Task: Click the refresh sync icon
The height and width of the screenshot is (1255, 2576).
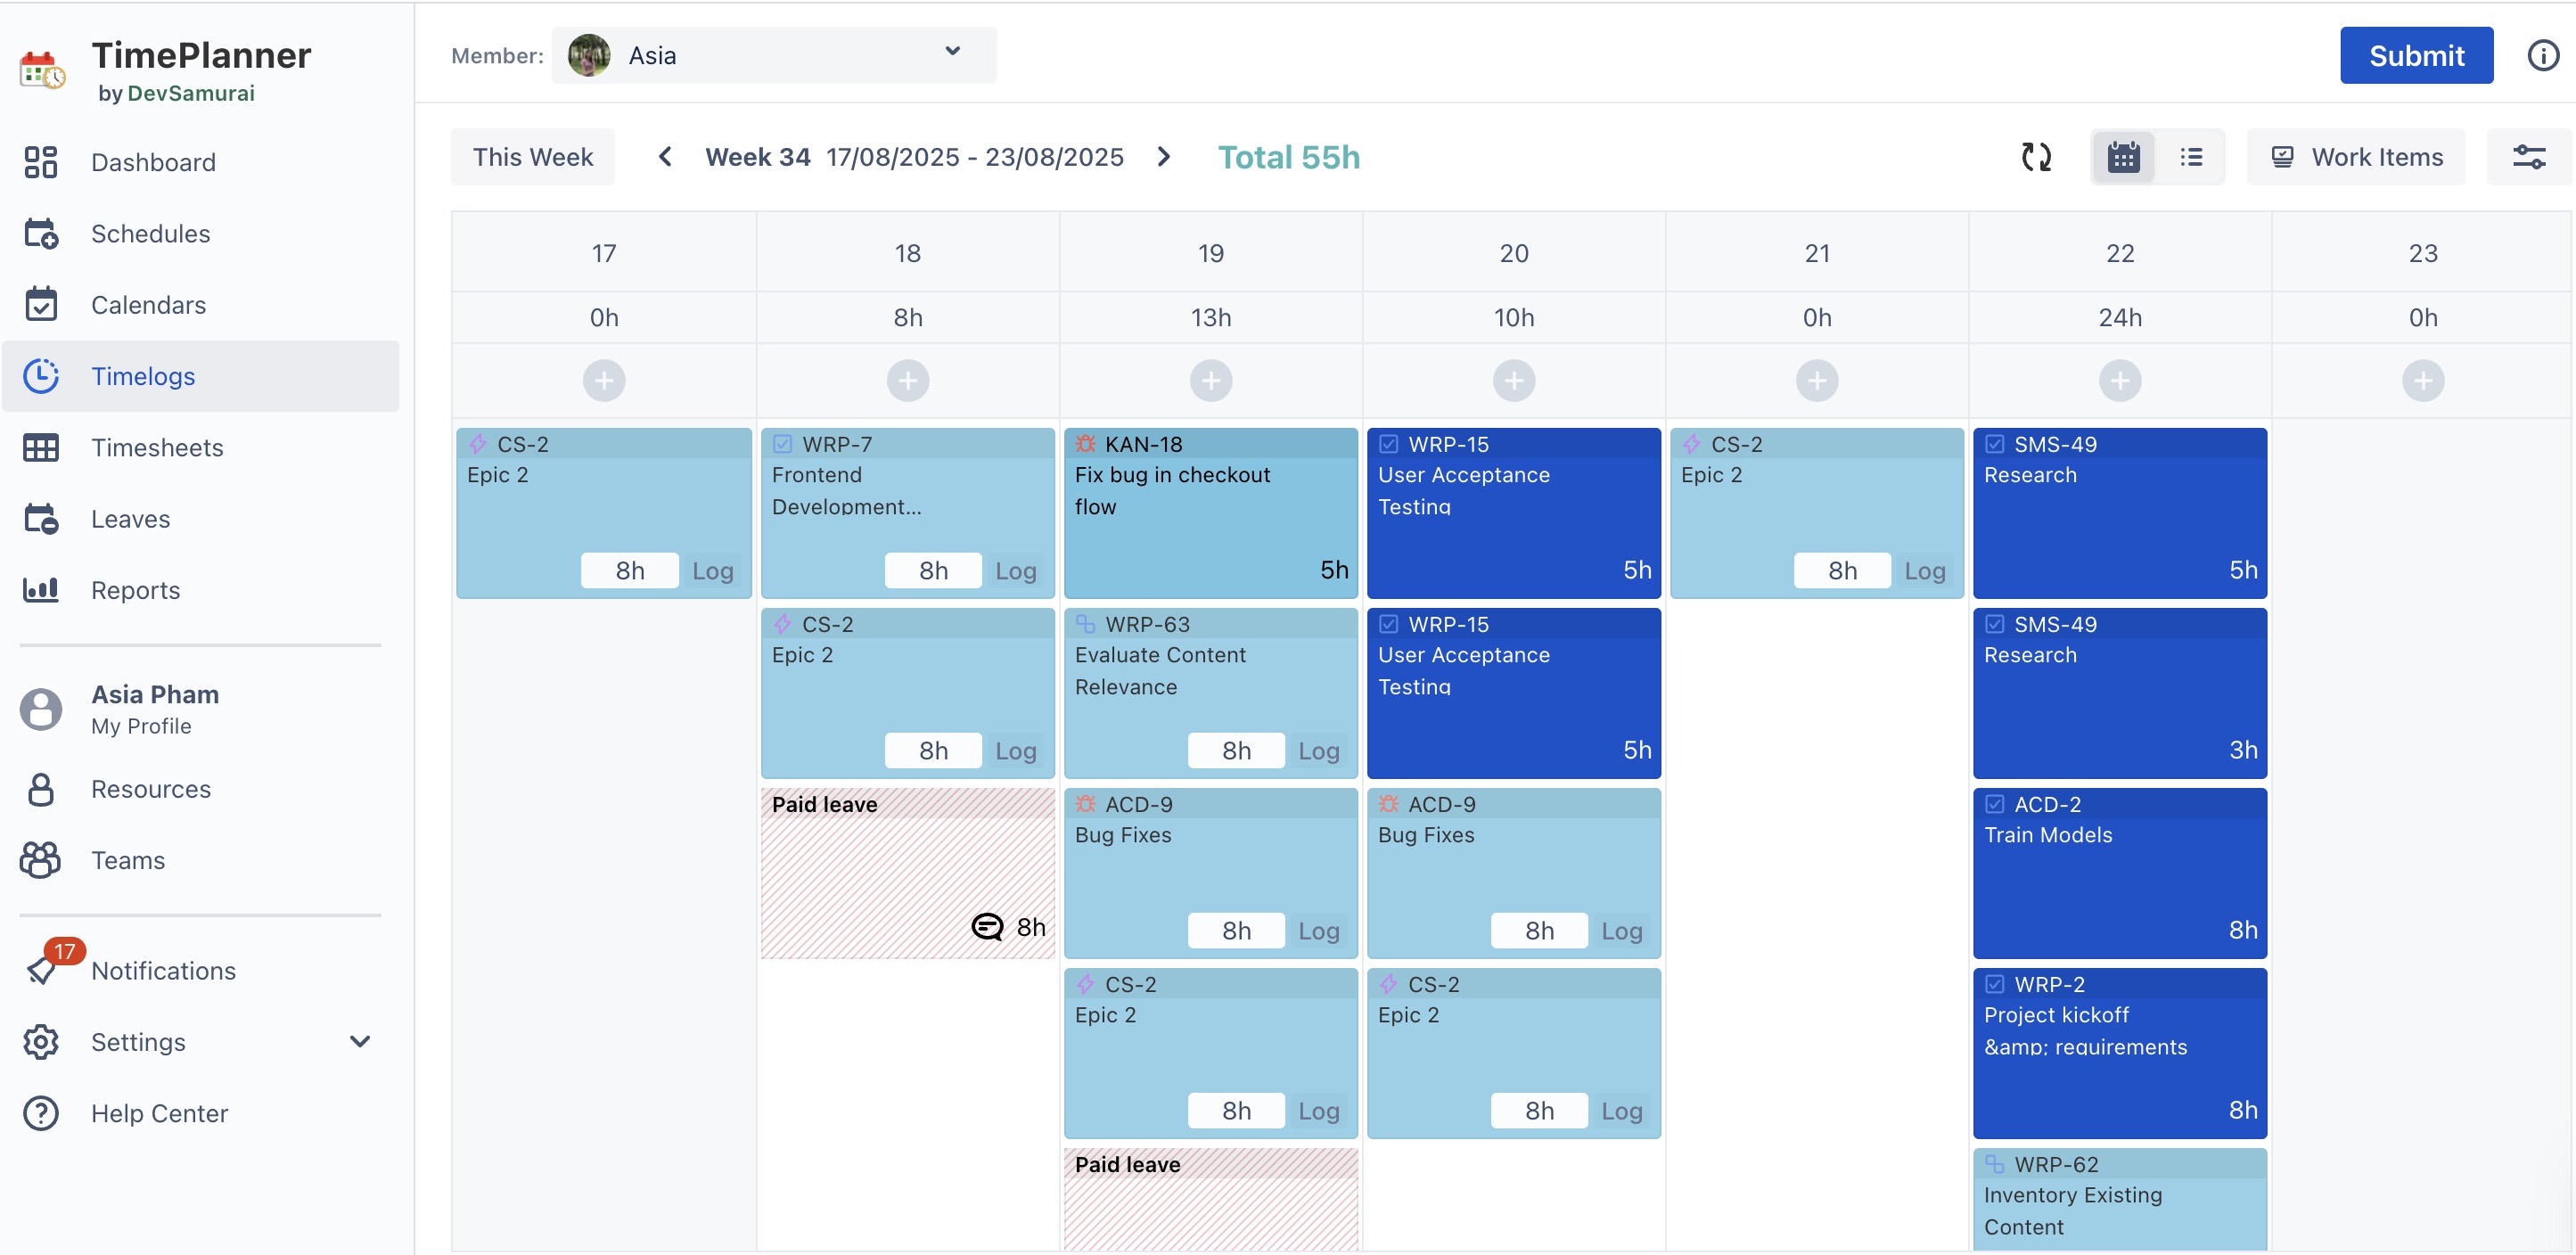Action: pyautogui.click(x=2036, y=157)
